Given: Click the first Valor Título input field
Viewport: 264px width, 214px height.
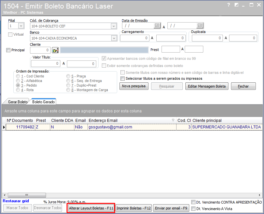Looking at the screenshot, I should coord(45,63).
